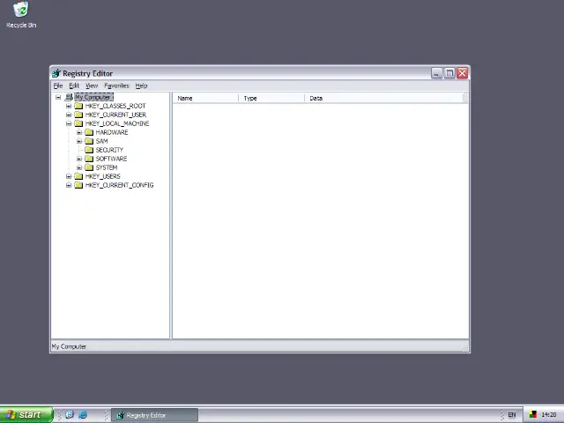This screenshot has width=564, height=423.
Task: Click the HKEY_CURRENT_CONFIG folder icon
Action: 78,185
